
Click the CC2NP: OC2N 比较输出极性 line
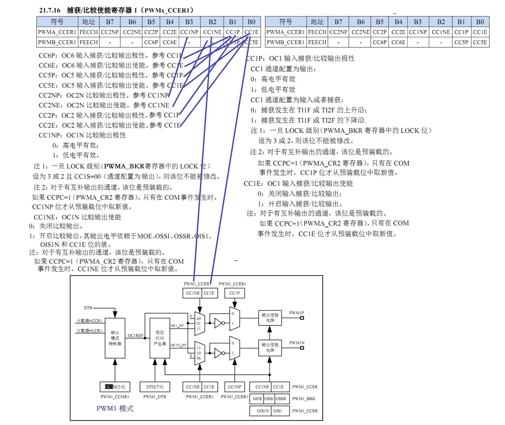click(104, 95)
